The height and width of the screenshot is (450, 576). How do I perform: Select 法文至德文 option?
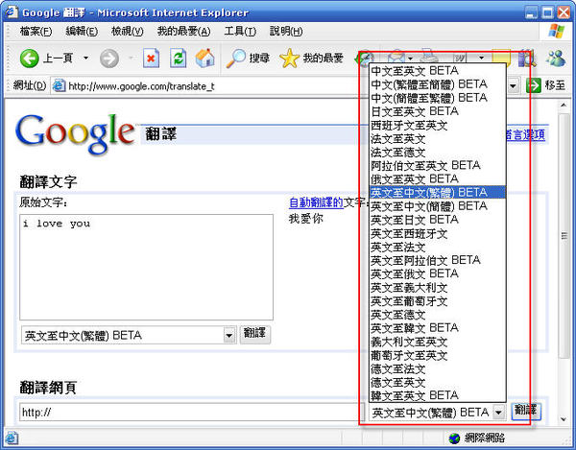(438, 152)
